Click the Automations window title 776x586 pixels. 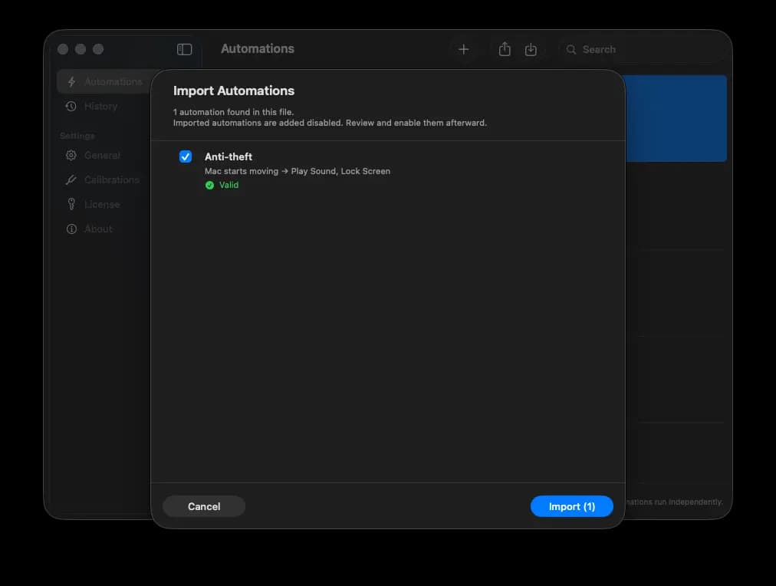click(x=258, y=48)
